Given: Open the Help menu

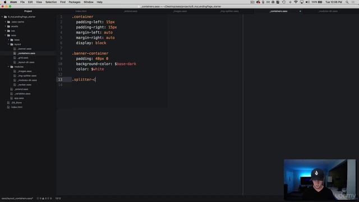Looking at the screenshot, I should click(x=100, y=2).
